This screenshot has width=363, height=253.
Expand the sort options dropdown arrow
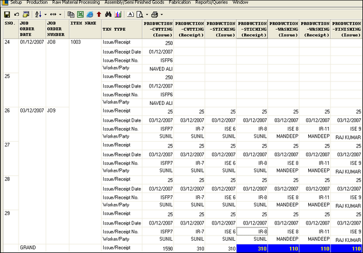pos(45,15)
